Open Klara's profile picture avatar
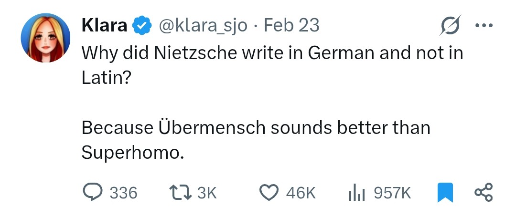 pyautogui.click(x=45, y=38)
